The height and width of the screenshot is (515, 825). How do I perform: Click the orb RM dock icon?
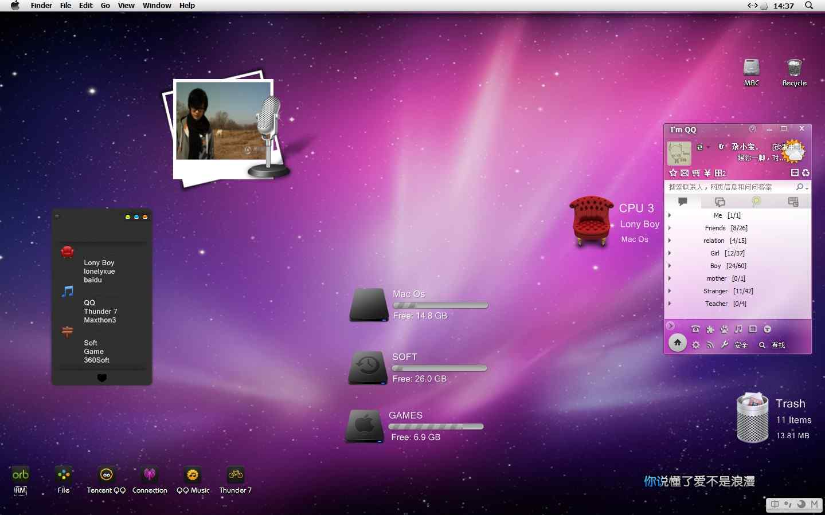pyautogui.click(x=21, y=475)
